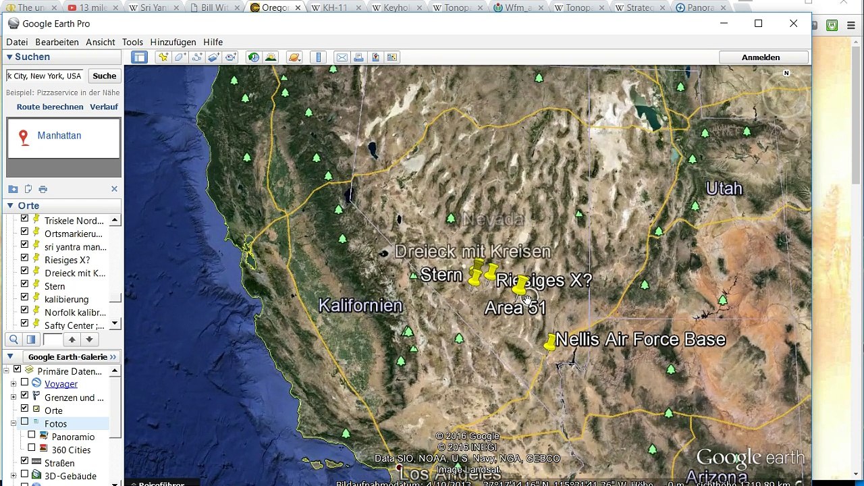This screenshot has width=864, height=486.
Task: Select the Add Polygon tool
Action: click(x=180, y=57)
